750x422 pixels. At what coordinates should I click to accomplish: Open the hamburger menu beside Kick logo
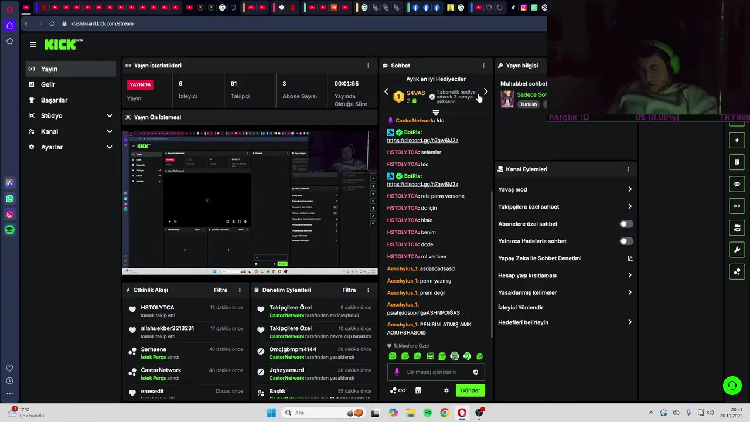tap(33, 45)
